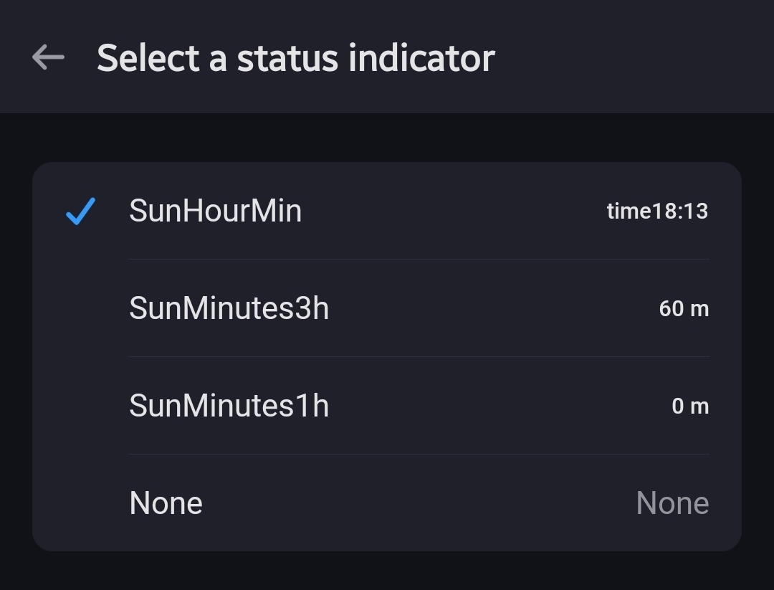Viewport: 774px width, 590px height.
Task: Click the "time18:13" value text
Action: click(657, 211)
